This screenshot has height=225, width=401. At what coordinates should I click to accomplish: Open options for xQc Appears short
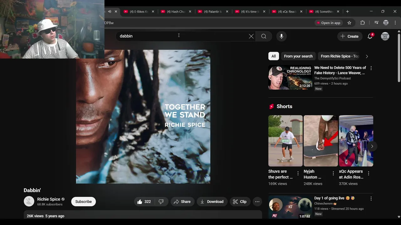click(x=368, y=173)
